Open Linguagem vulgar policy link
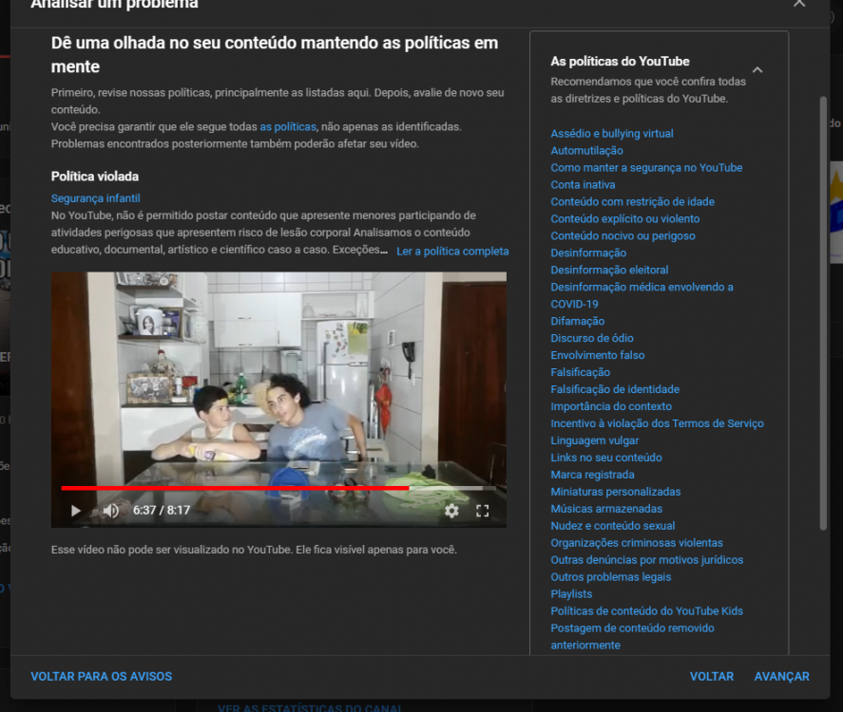 click(595, 440)
